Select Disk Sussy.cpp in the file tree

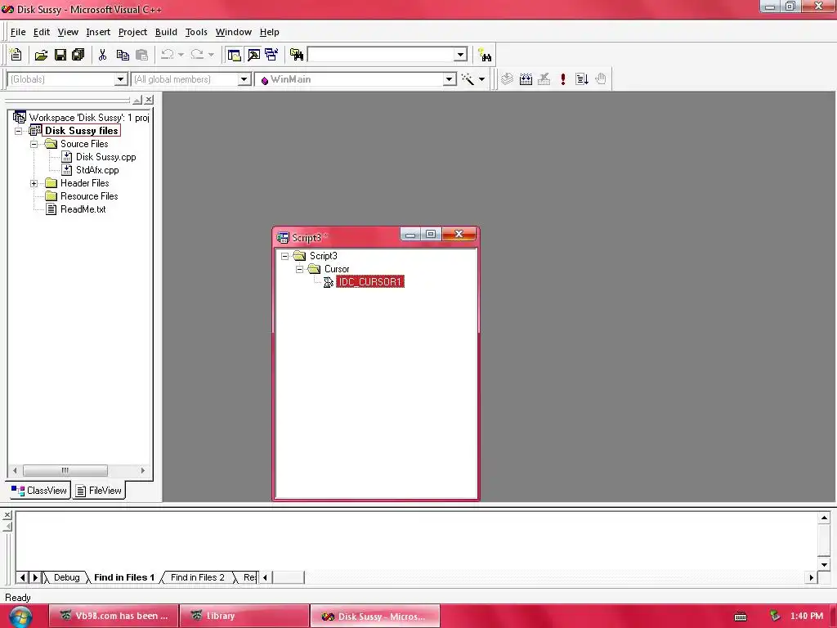tap(105, 157)
